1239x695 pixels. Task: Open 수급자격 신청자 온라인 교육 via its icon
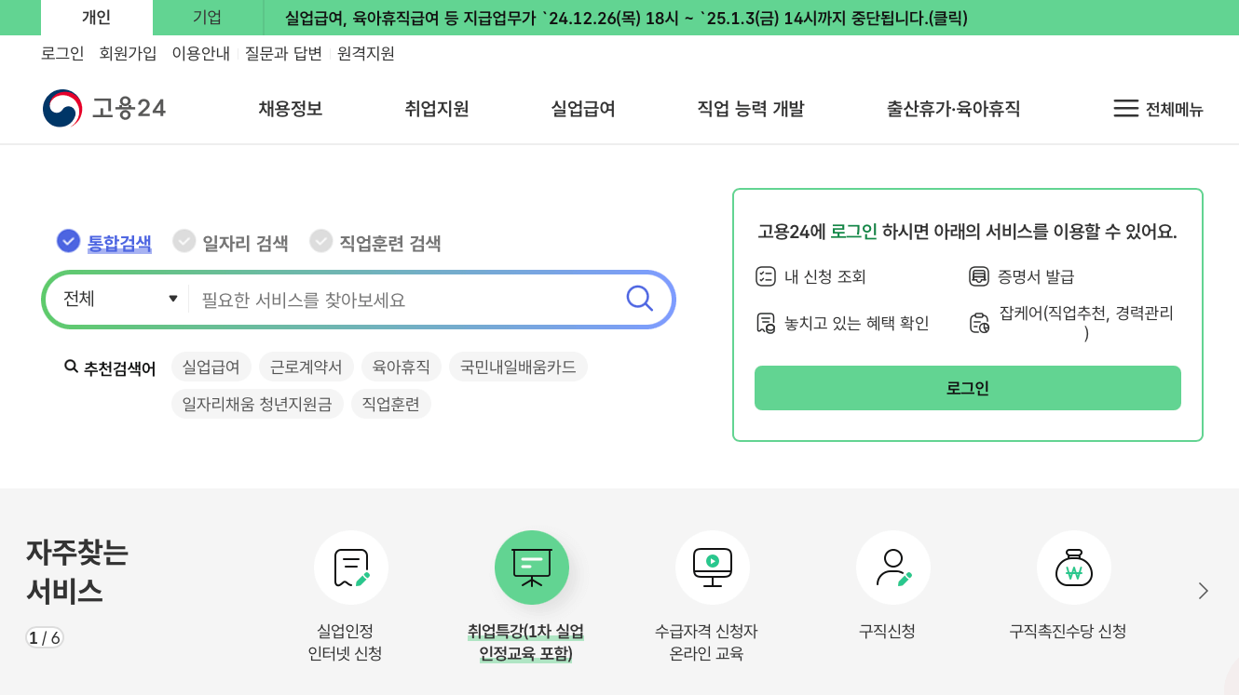coord(713,568)
